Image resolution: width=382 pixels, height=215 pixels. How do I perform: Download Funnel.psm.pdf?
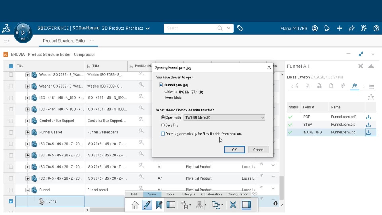368,117
